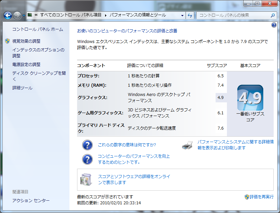This screenshot has height=213, width=280.
Task: Click the hard disk subscore 7.6
Action: pos(221,128)
